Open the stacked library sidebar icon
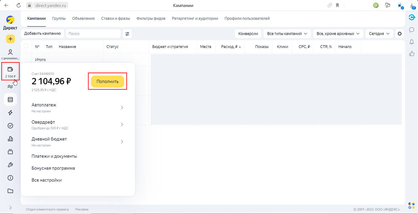This screenshot has height=214, width=418. [x=10, y=152]
